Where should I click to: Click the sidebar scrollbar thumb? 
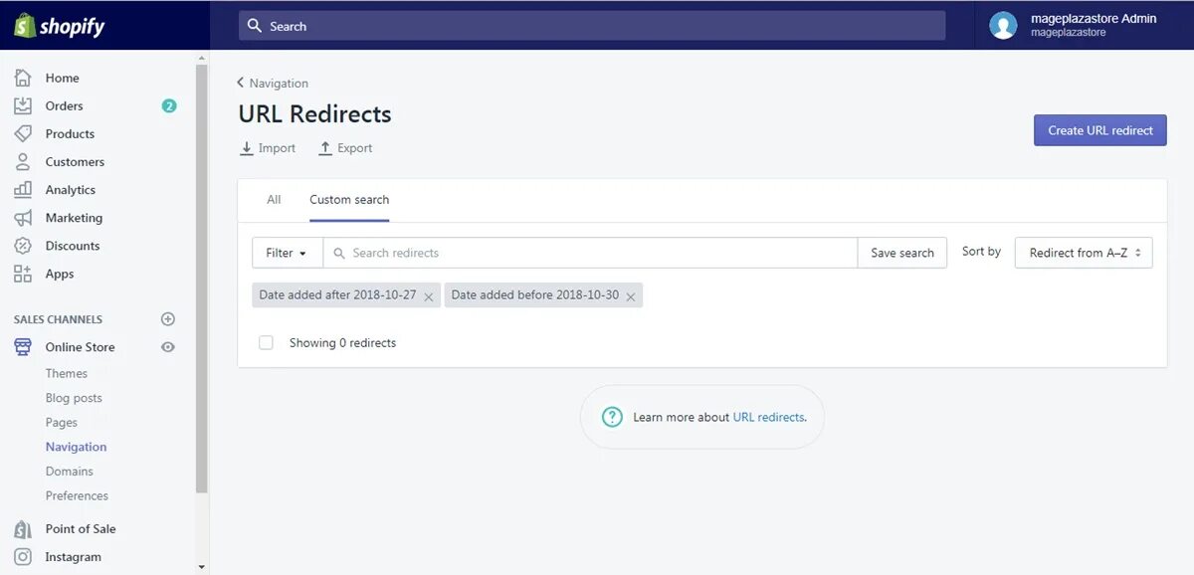(202, 280)
